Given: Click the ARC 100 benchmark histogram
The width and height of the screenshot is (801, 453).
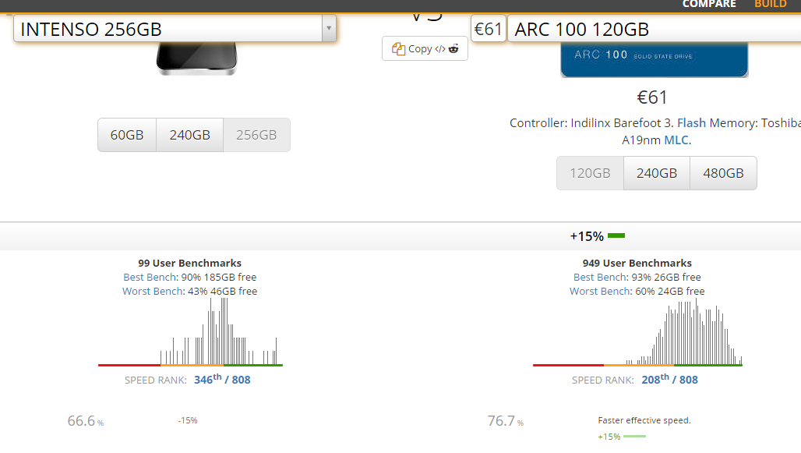Looking at the screenshot, I should point(637,332).
